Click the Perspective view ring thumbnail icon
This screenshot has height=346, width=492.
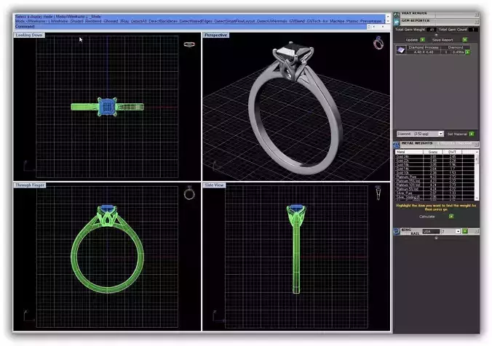point(378,43)
